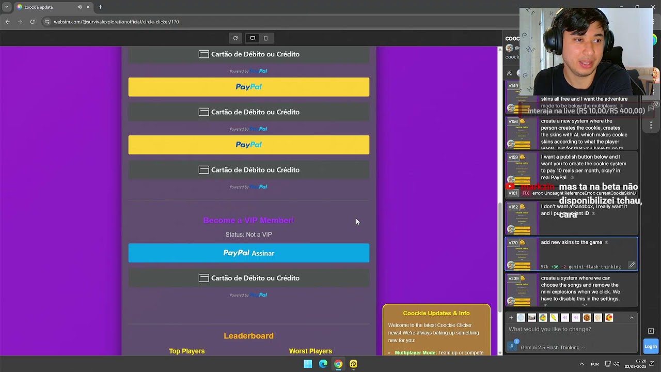Reload the websim preview frame
Viewport: 661px width, 372px height.
[x=235, y=38]
